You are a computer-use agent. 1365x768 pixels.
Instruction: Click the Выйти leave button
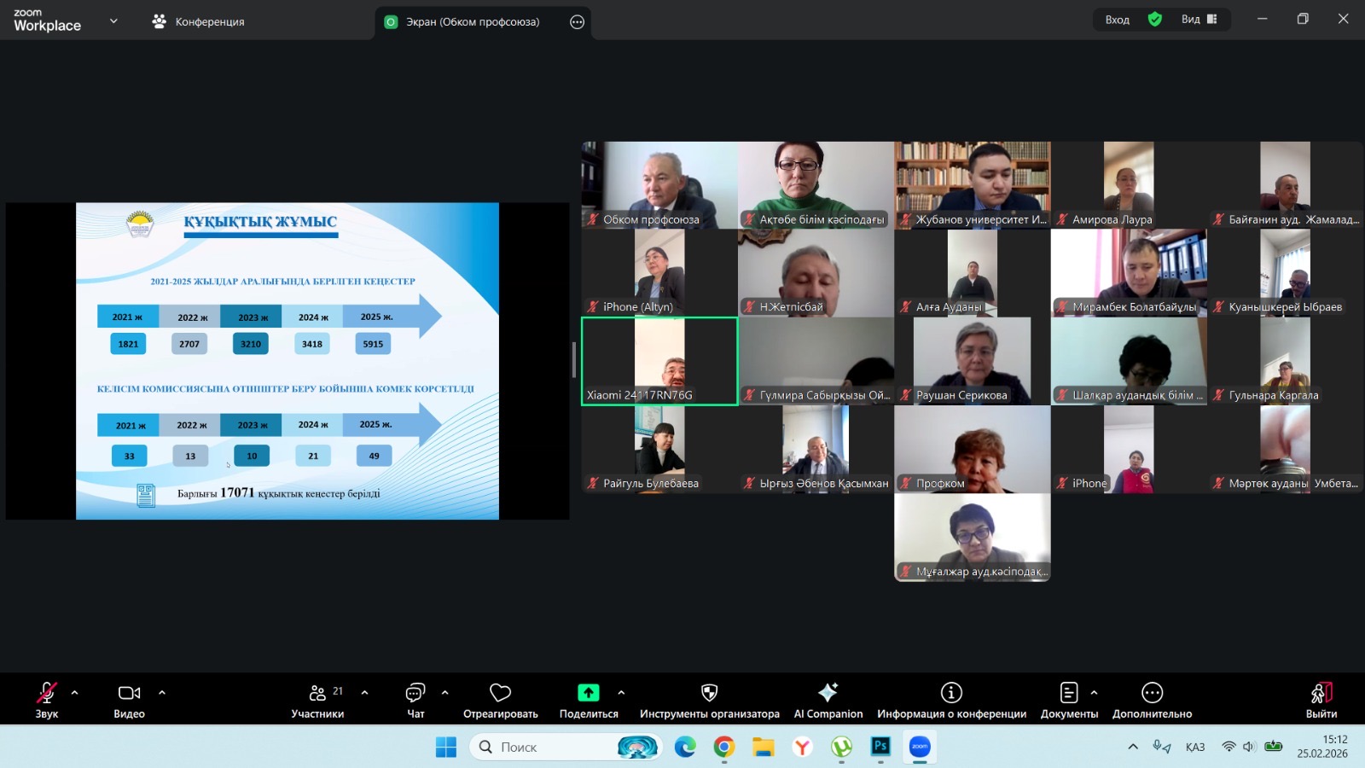coord(1321,700)
